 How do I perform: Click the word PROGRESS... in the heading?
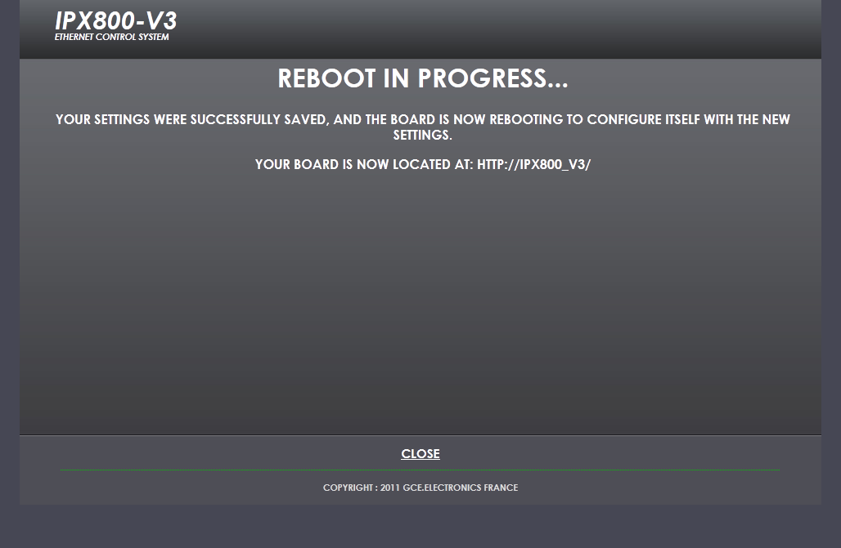point(493,78)
